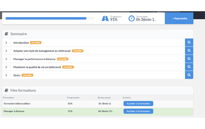
Task: Click magnifier icon on Introduction row
Action: click(x=189, y=42)
